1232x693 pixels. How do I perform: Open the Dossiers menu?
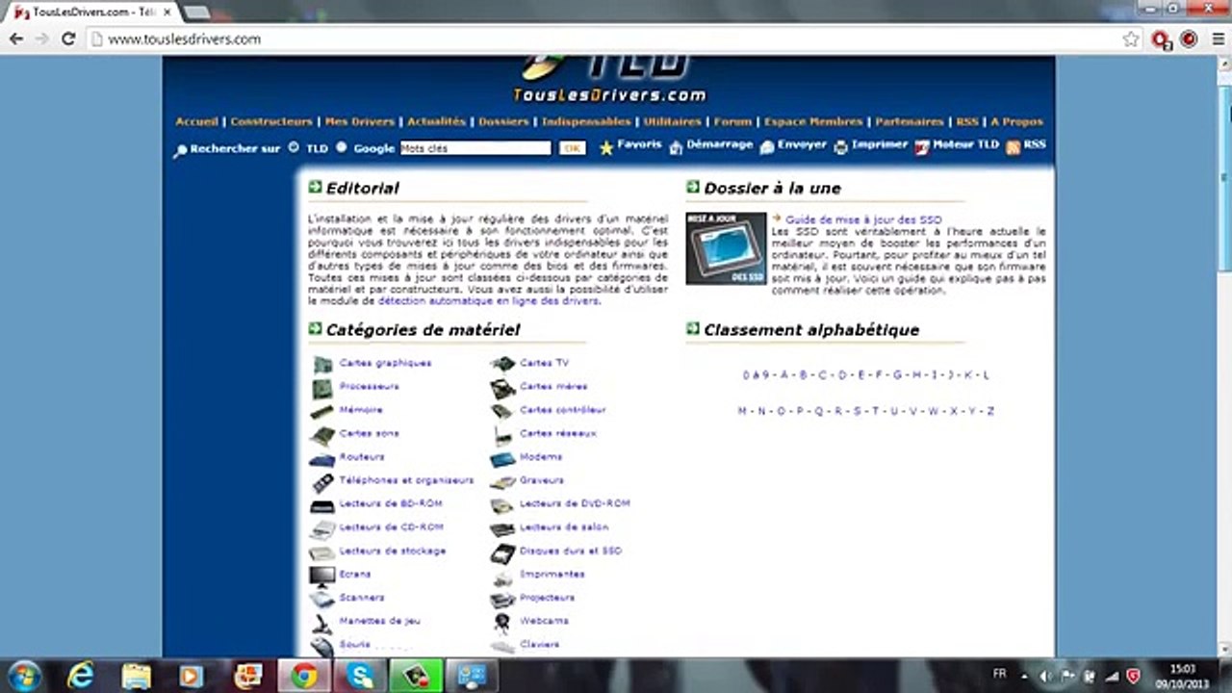[503, 122]
